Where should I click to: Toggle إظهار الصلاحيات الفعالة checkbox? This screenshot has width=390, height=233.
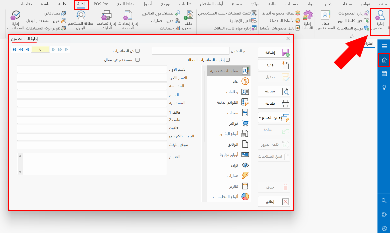tap(228, 60)
